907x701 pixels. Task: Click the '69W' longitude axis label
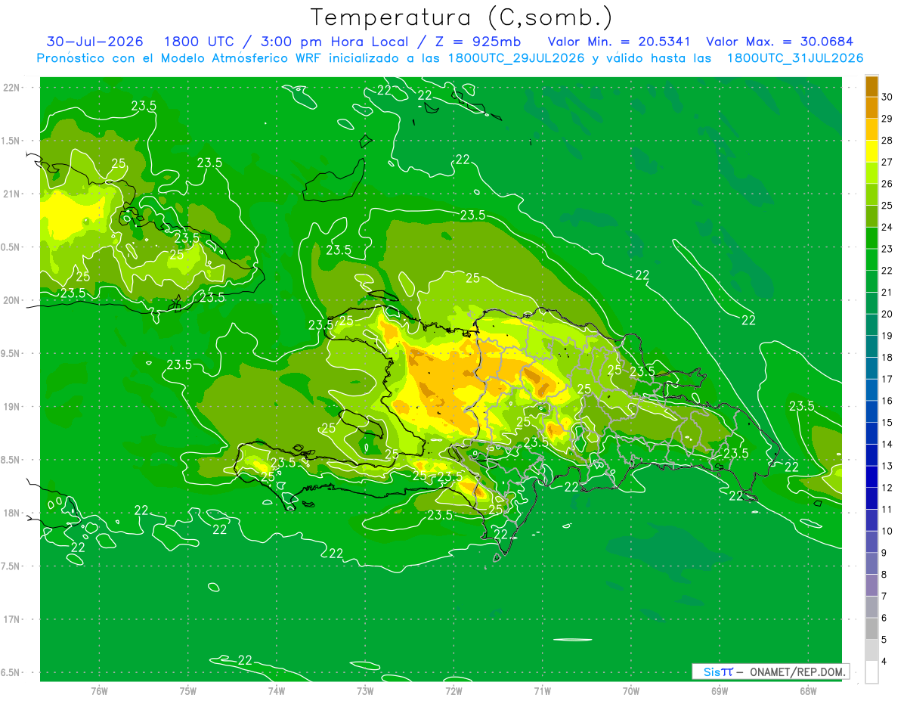coord(719,690)
